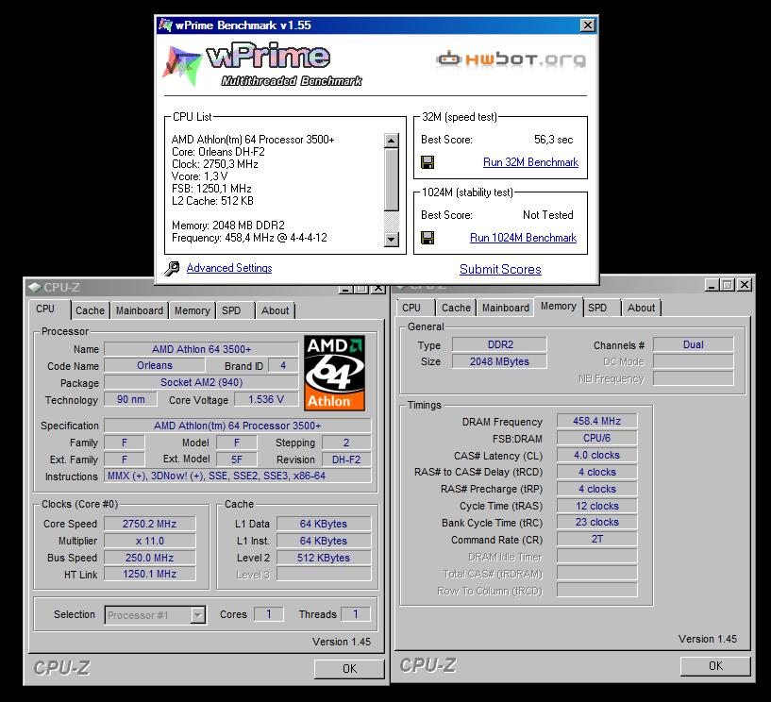The image size is (771, 702).
Task: Click Submit Scores link
Action: click(500, 270)
